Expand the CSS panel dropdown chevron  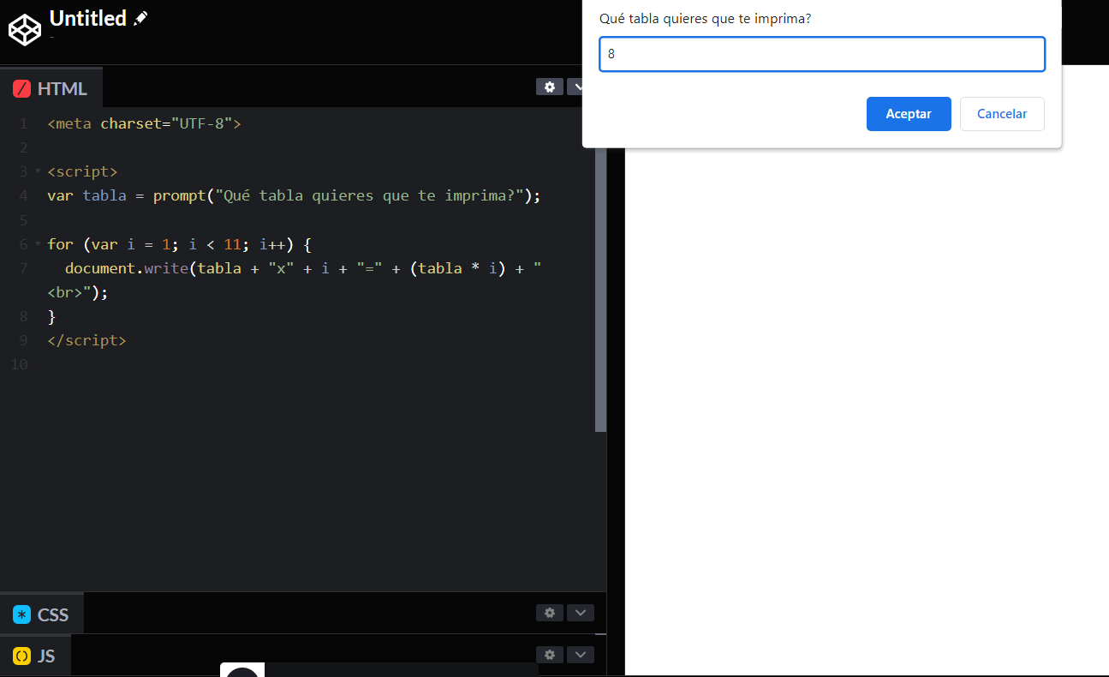click(581, 613)
